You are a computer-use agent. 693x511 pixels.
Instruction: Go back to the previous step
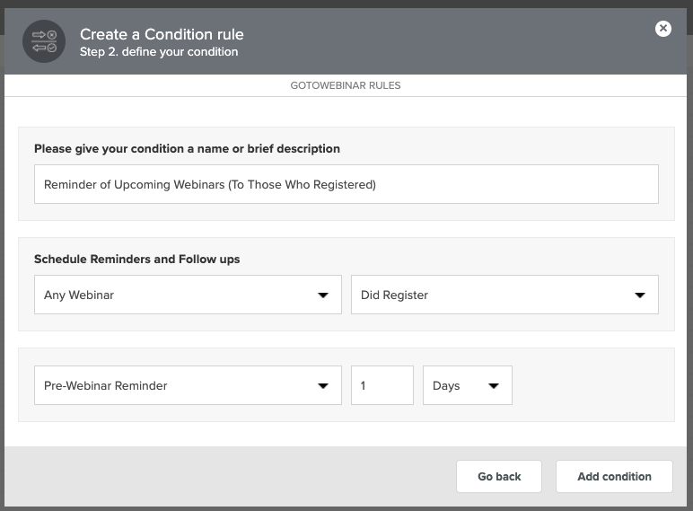pos(499,477)
